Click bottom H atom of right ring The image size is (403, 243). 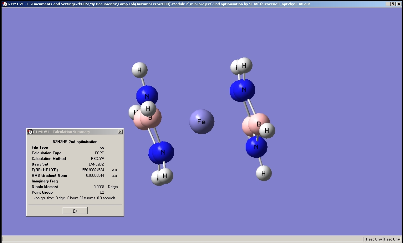(263, 173)
